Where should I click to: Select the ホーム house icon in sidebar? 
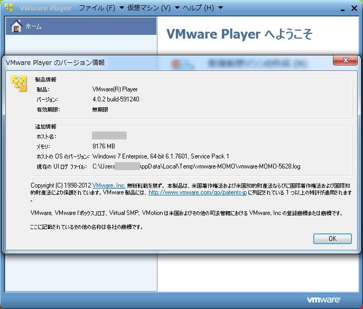point(16,26)
